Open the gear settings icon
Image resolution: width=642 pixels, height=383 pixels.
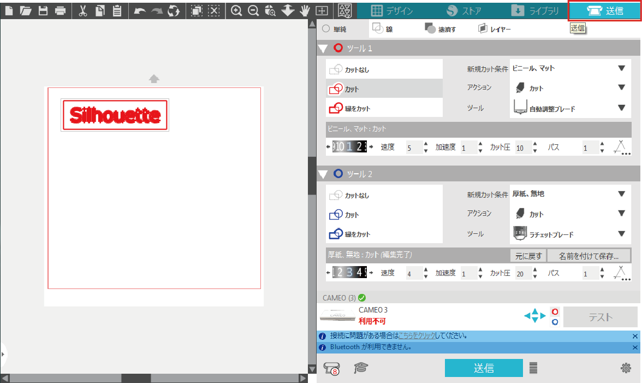point(626,368)
